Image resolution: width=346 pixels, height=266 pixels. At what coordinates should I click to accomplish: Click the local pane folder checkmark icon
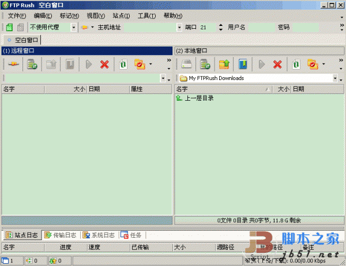(x=313, y=64)
